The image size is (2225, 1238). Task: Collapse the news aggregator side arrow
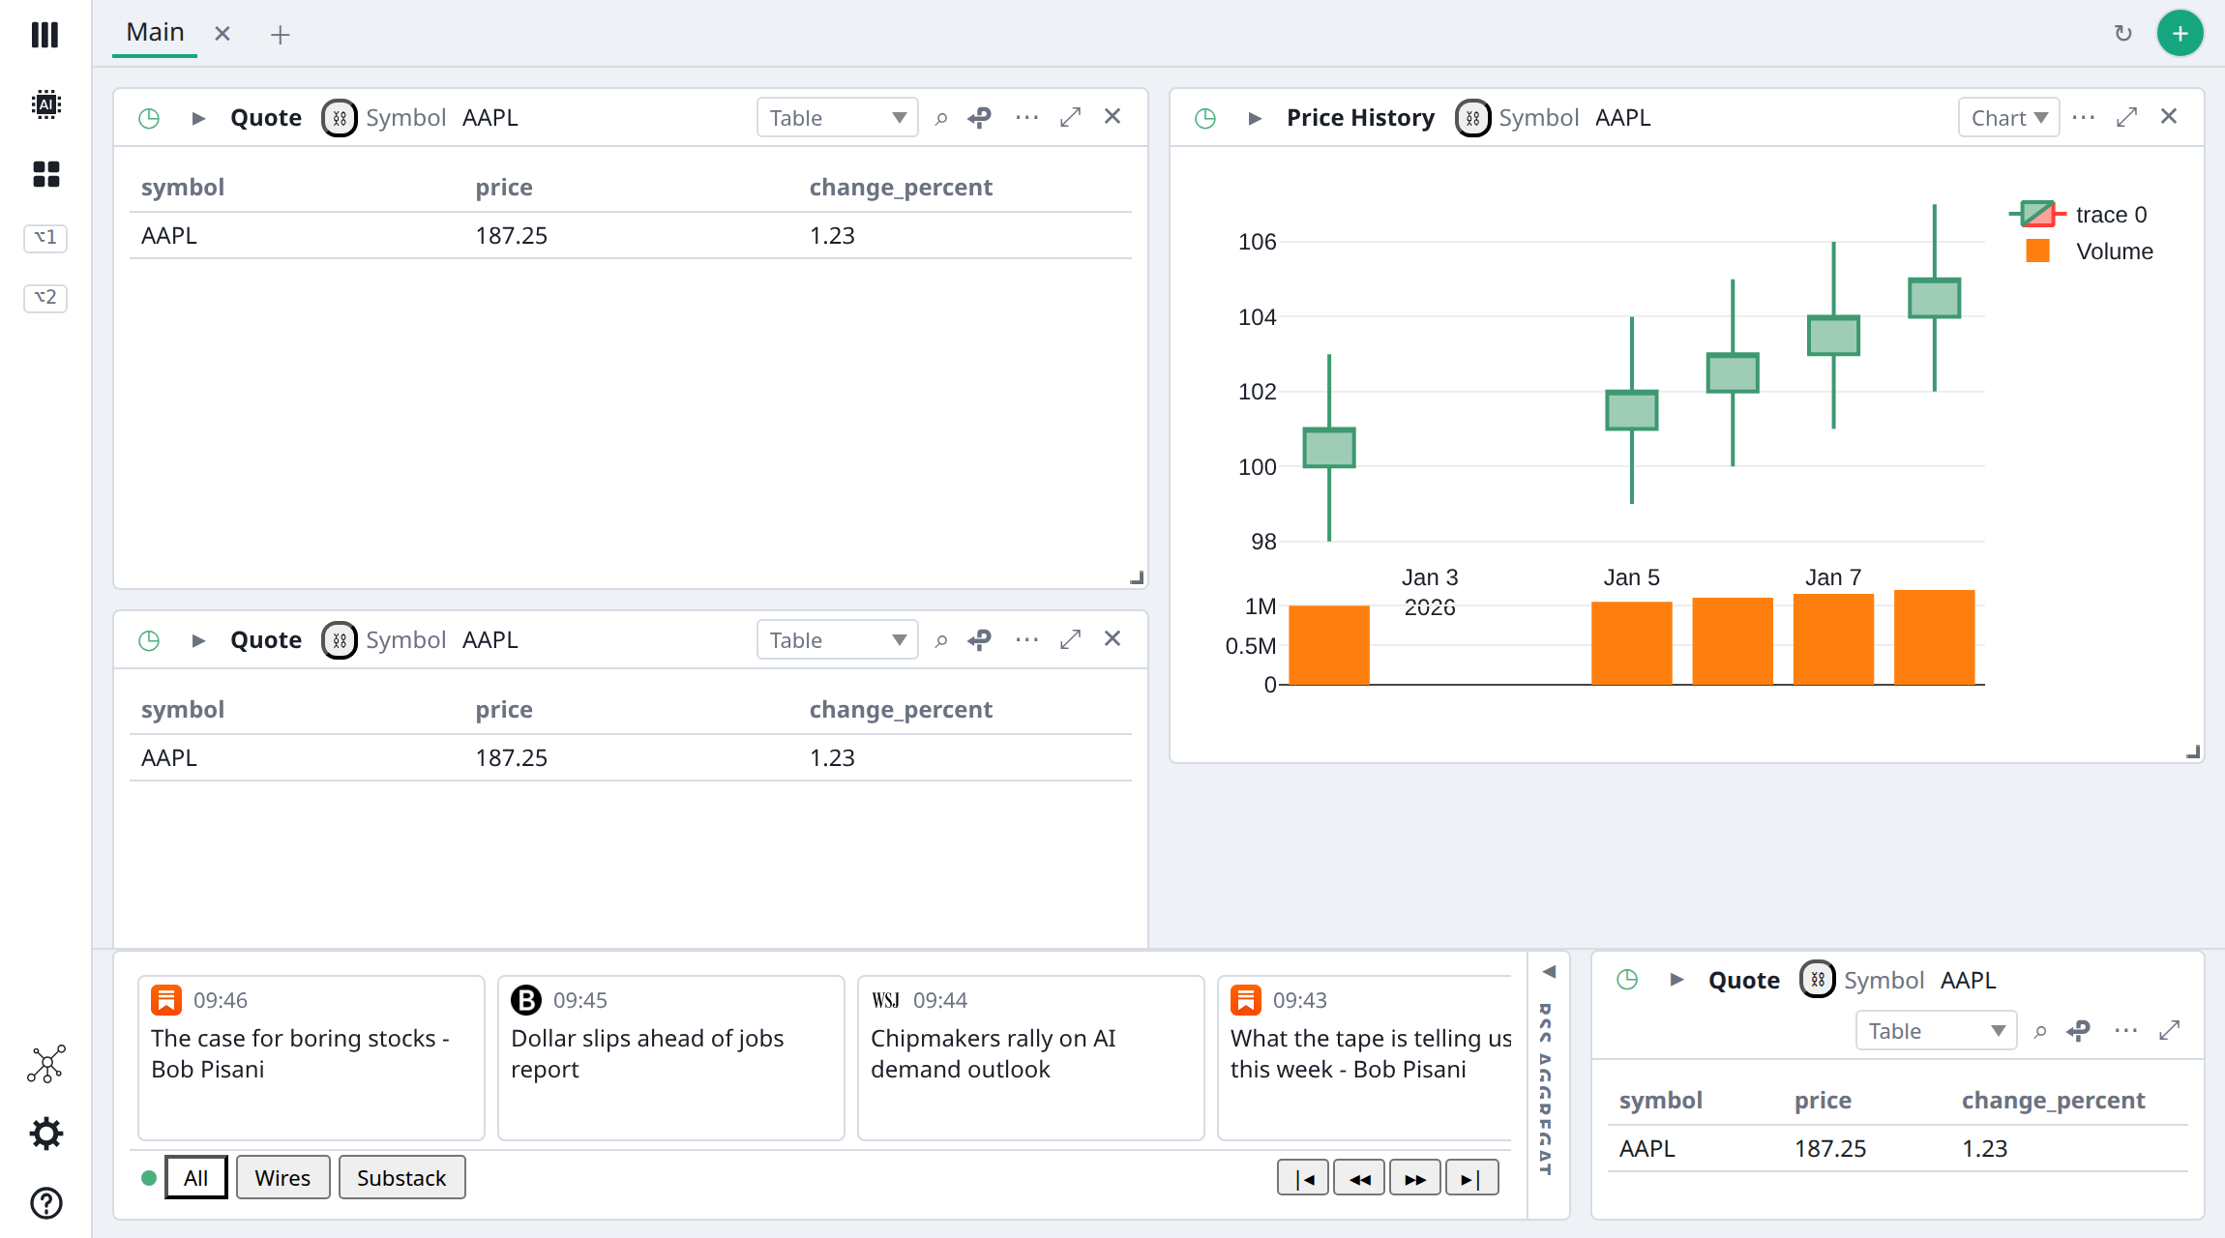point(1549,971)
